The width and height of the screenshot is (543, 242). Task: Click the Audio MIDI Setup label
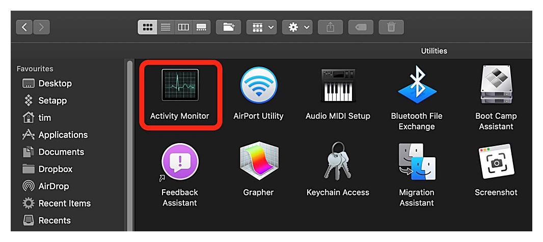point(338,116)
